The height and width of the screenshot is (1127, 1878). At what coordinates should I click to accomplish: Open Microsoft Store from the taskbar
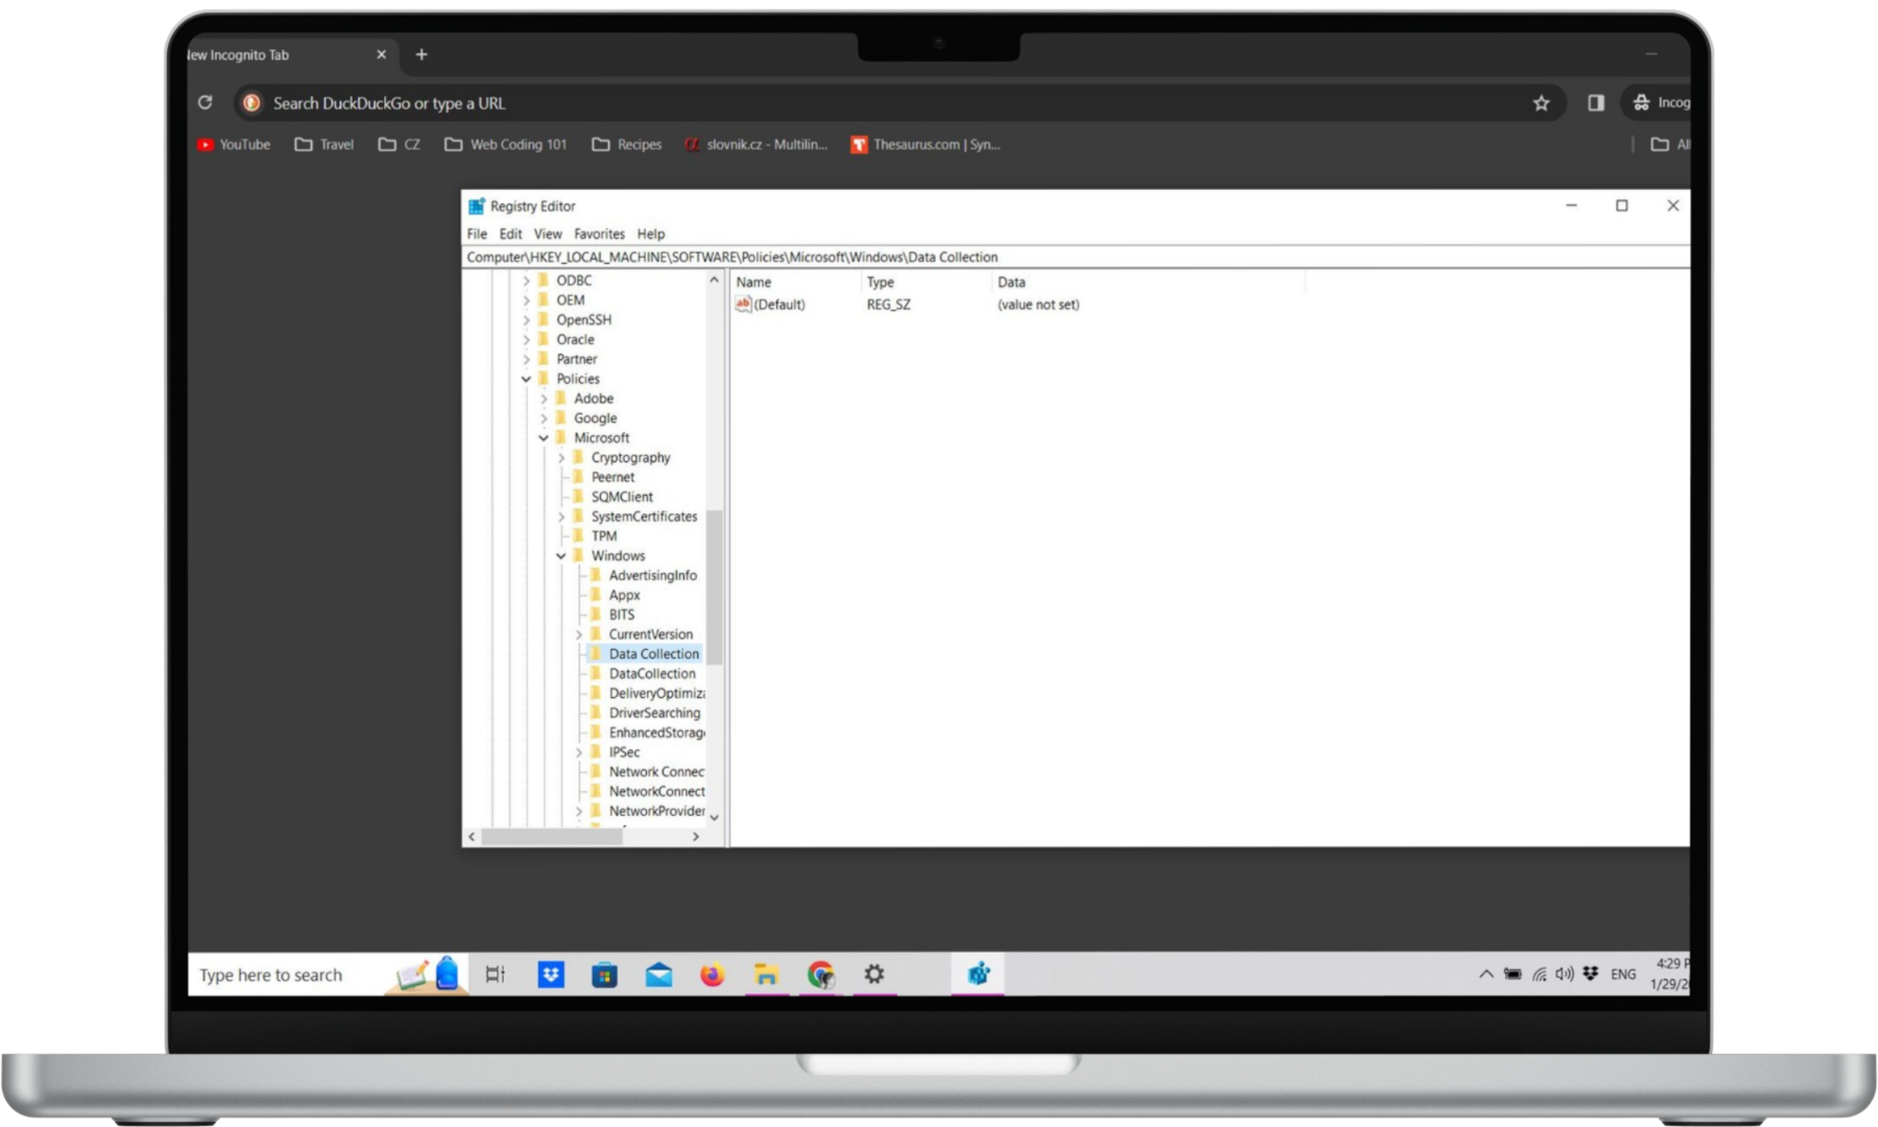604,974
